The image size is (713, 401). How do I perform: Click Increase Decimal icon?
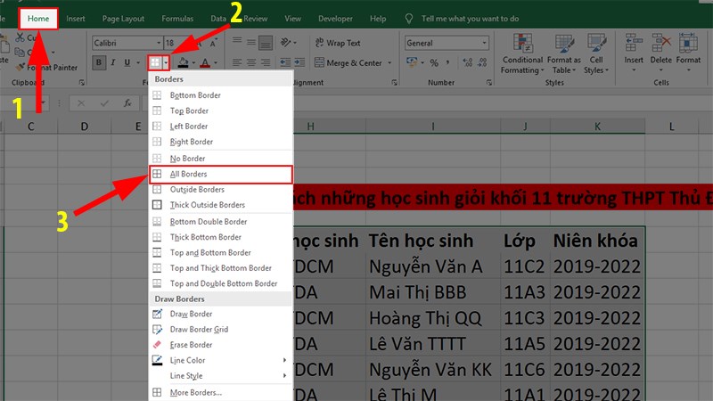[x=467, y=62]
